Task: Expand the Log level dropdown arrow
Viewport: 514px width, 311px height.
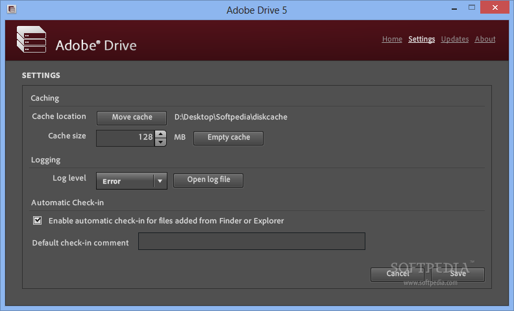Action: [160, 181]
